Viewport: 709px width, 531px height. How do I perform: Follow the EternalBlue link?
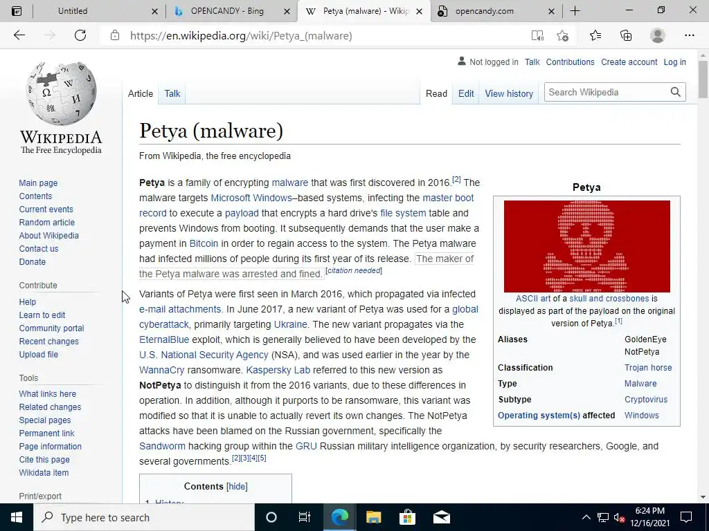[x=164, y=339]
